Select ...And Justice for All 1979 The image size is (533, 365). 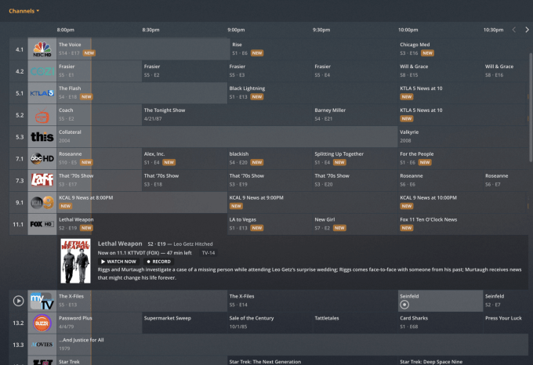pyautogui.click(x=292, y=345)
